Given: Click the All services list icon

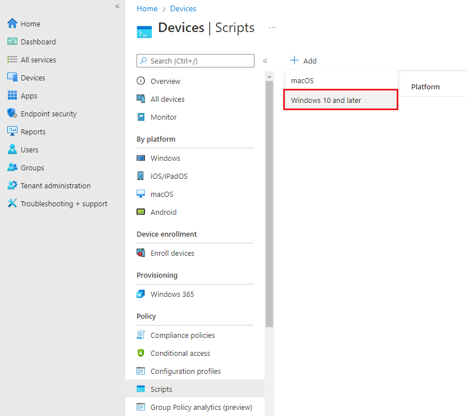Looking at the screenshot, I should [12, 60].
